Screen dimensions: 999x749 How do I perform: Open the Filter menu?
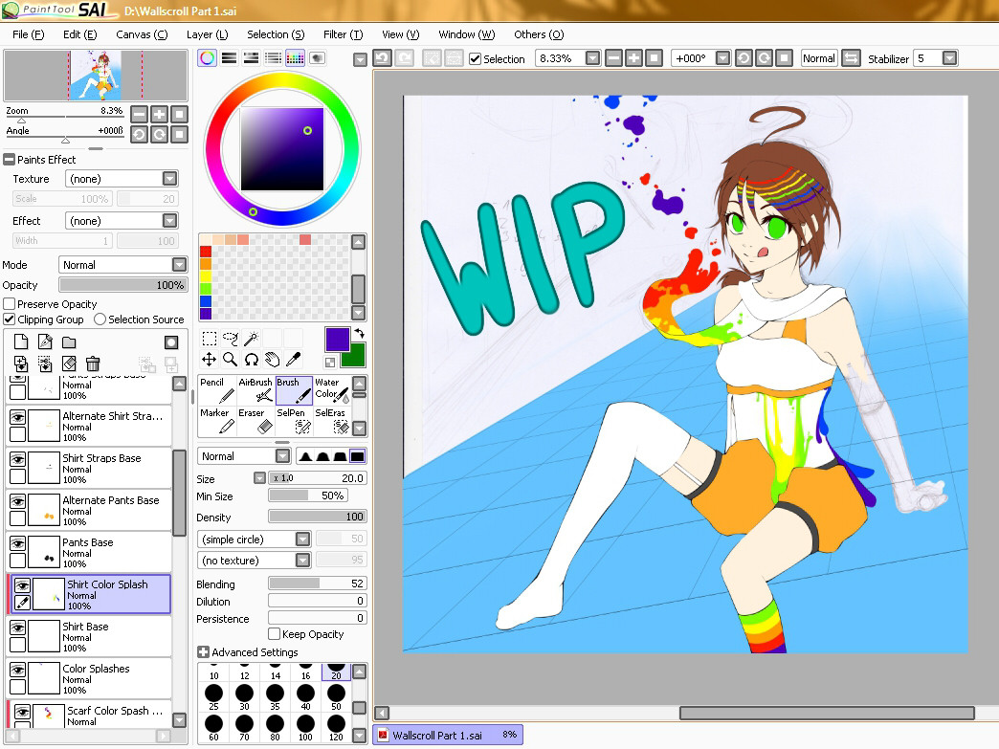[342, 34]
